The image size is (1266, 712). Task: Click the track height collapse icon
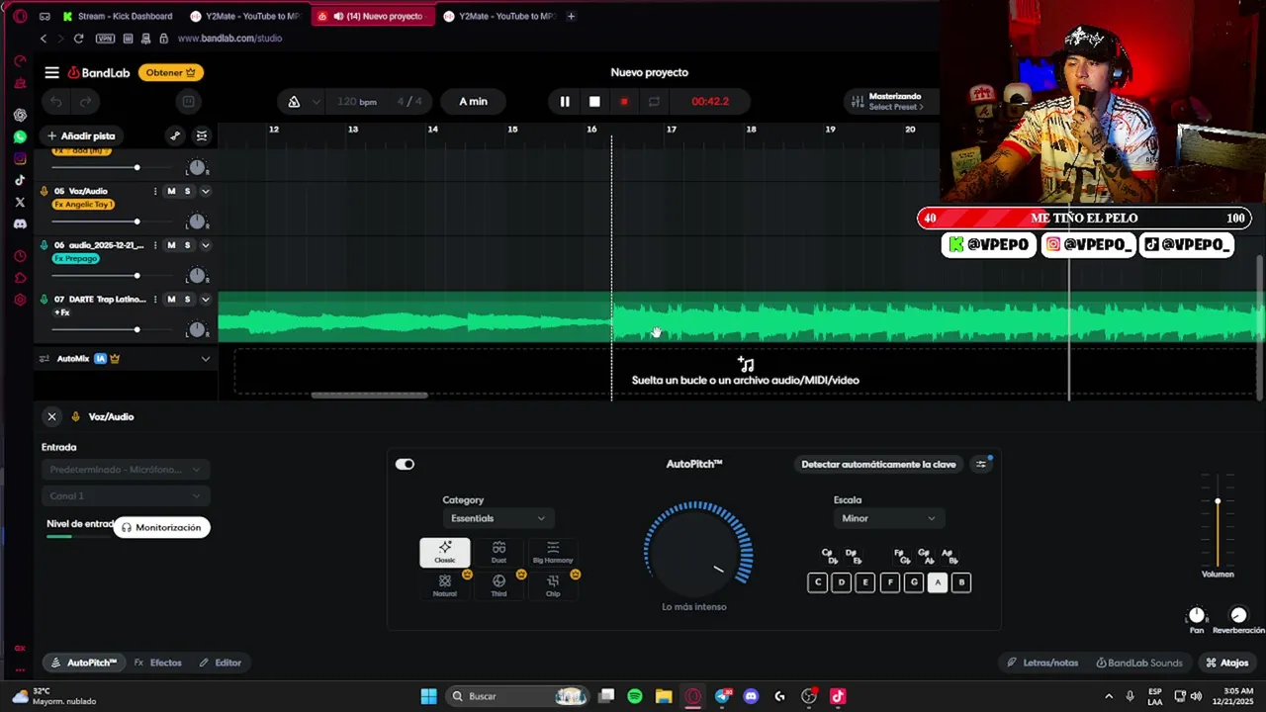click(202, 135)
